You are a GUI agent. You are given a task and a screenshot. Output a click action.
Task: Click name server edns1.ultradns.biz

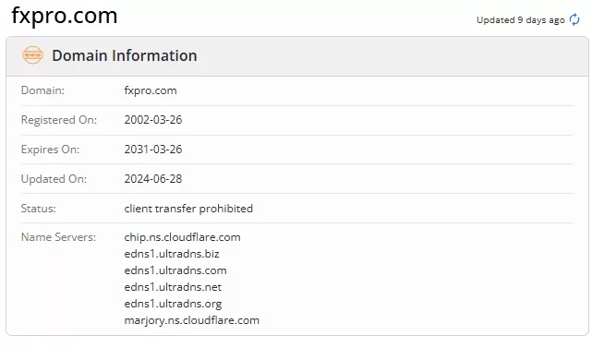click(x=172, y=254)
